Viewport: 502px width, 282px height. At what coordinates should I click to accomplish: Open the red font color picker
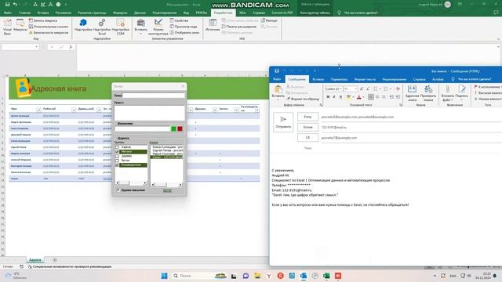(x=362, y=97)
